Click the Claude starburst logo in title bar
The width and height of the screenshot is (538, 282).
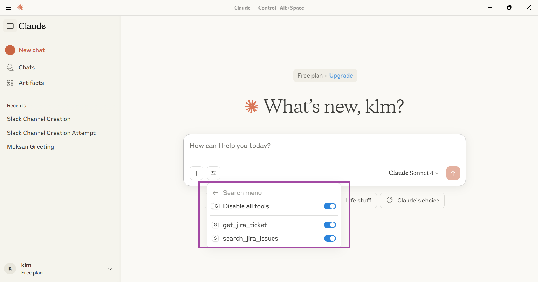pos(20,8)
